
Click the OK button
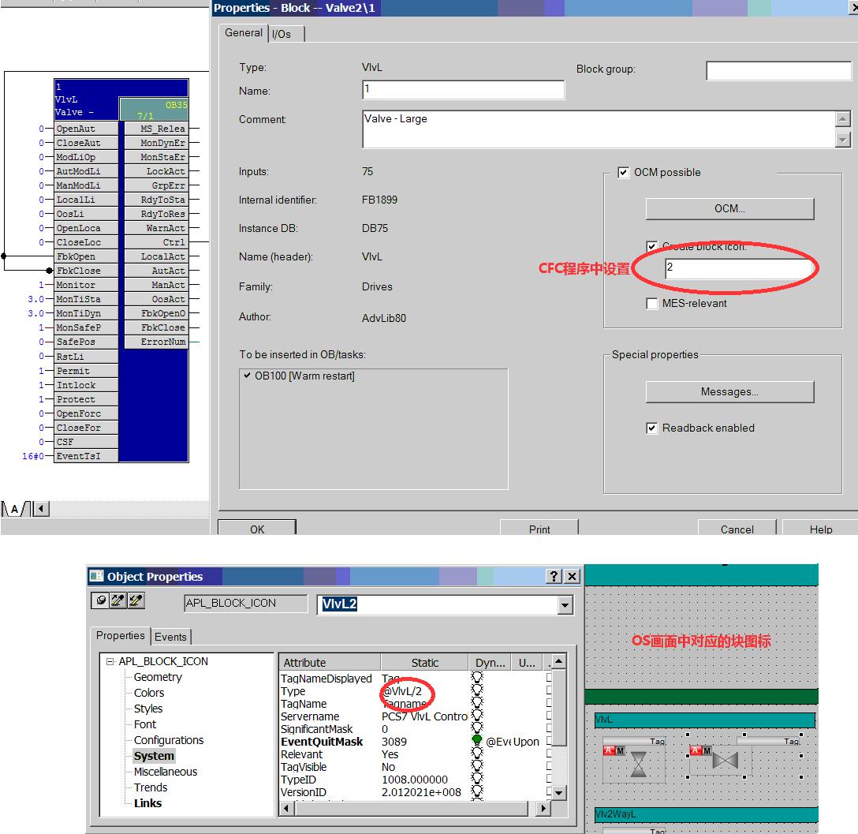(x=257, y=528)
